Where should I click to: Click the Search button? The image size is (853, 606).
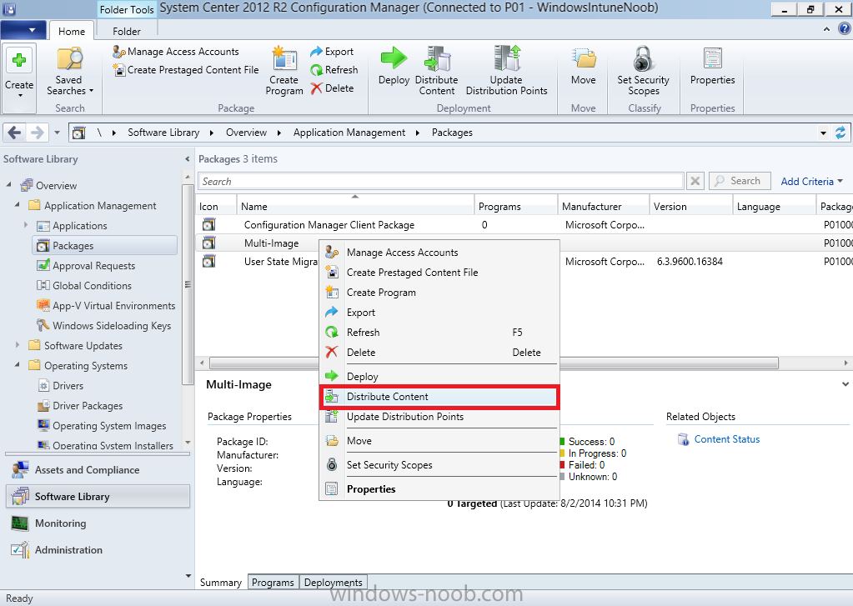click(740, 181)
